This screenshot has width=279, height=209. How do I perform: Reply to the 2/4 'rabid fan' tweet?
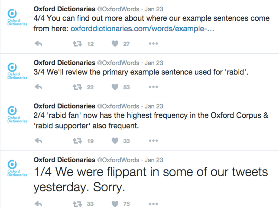coord(39,140)
